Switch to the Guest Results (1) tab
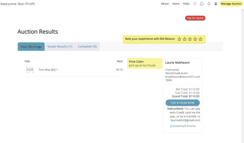 tap(60, 46)
